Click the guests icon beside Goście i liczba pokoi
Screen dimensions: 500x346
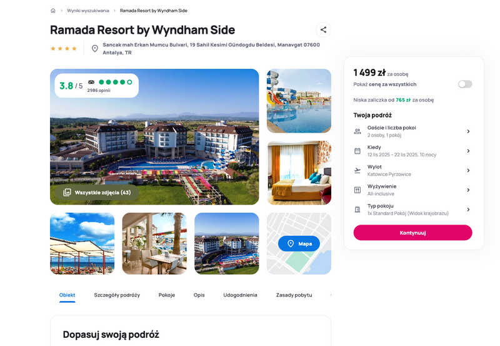tap(357, 131)
